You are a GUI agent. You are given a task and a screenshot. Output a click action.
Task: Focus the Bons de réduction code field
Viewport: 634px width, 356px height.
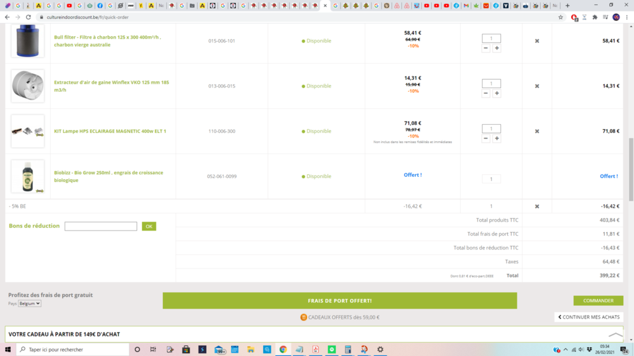[101, 226]
